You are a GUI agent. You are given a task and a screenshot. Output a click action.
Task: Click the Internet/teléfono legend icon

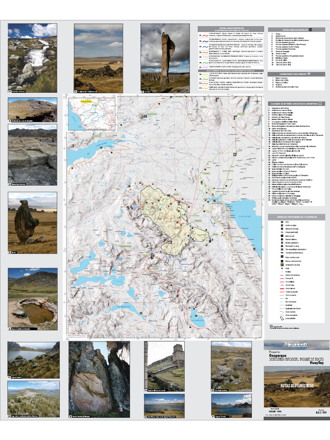point(282,239)
